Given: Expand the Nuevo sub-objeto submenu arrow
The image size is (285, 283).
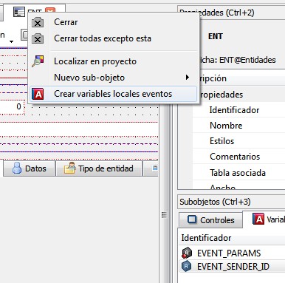Looking at the screenshot, I should [x=188, y=78].
